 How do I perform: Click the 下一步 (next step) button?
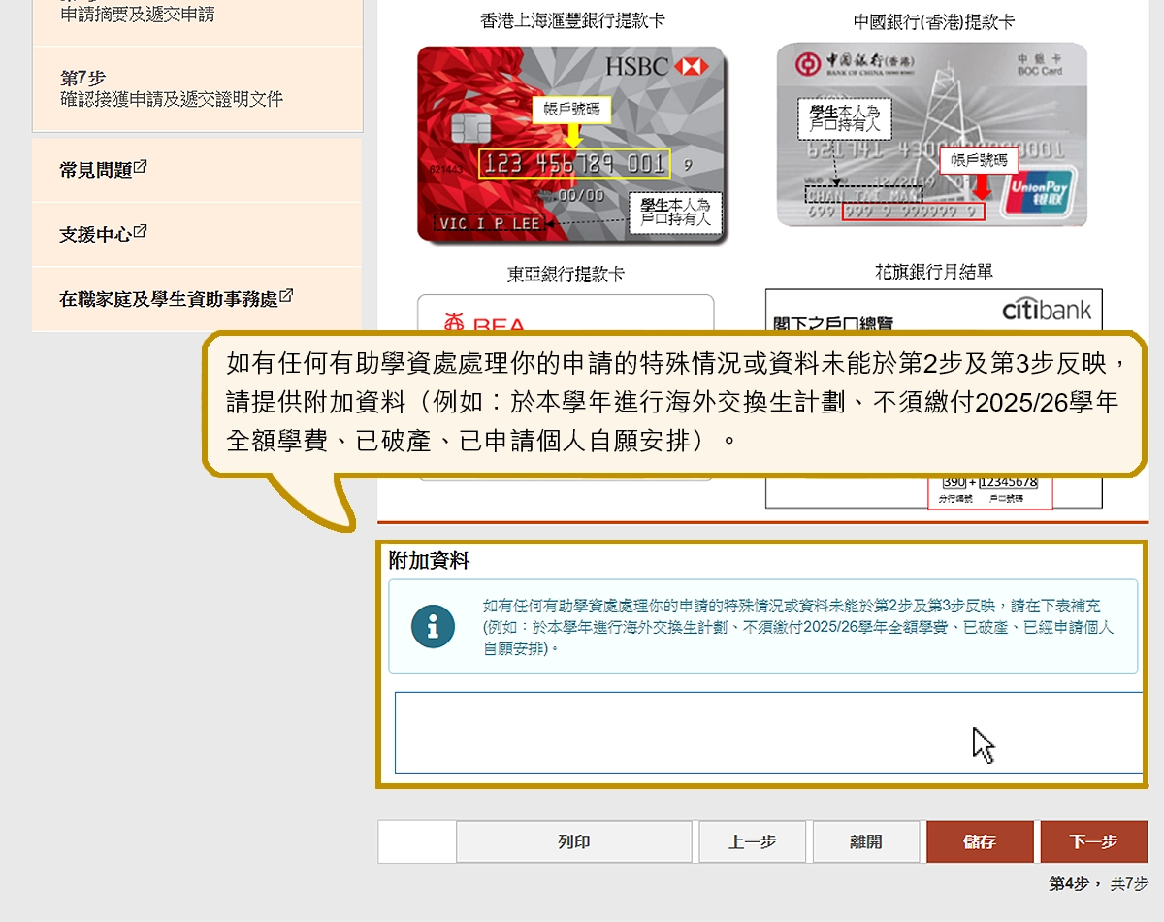1093,841
